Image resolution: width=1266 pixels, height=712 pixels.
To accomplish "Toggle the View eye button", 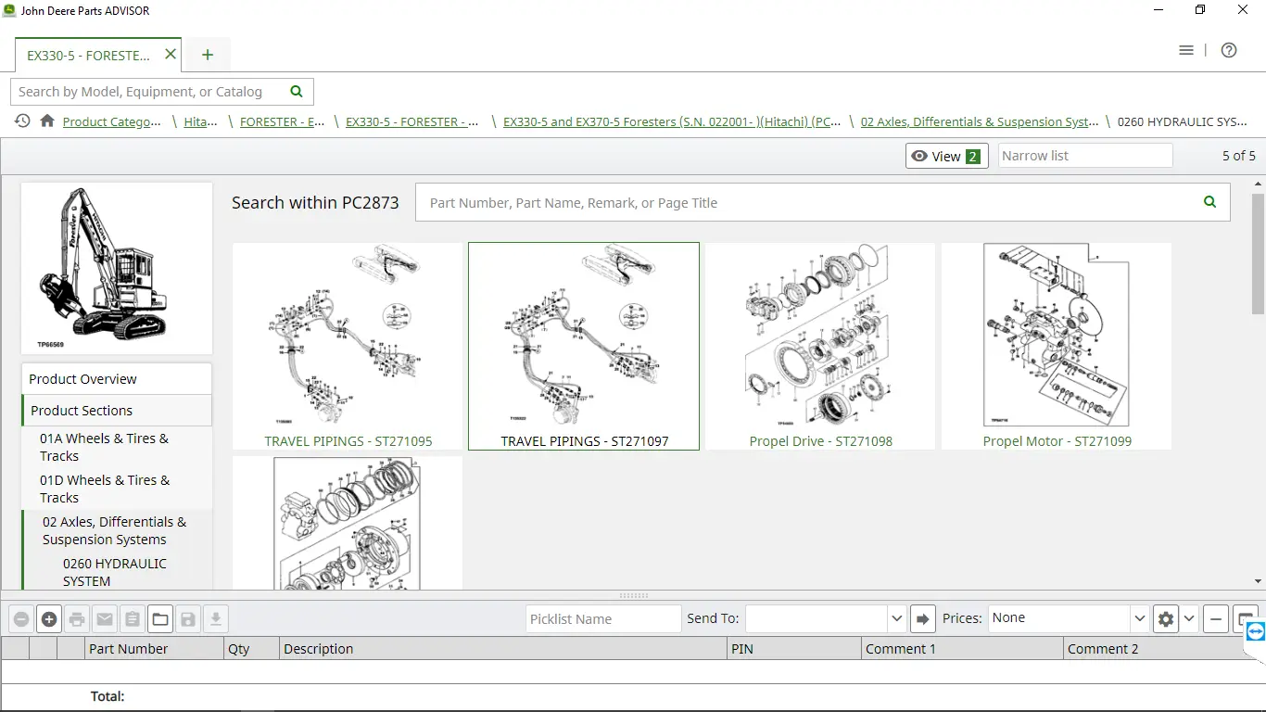I will (946, 156).
